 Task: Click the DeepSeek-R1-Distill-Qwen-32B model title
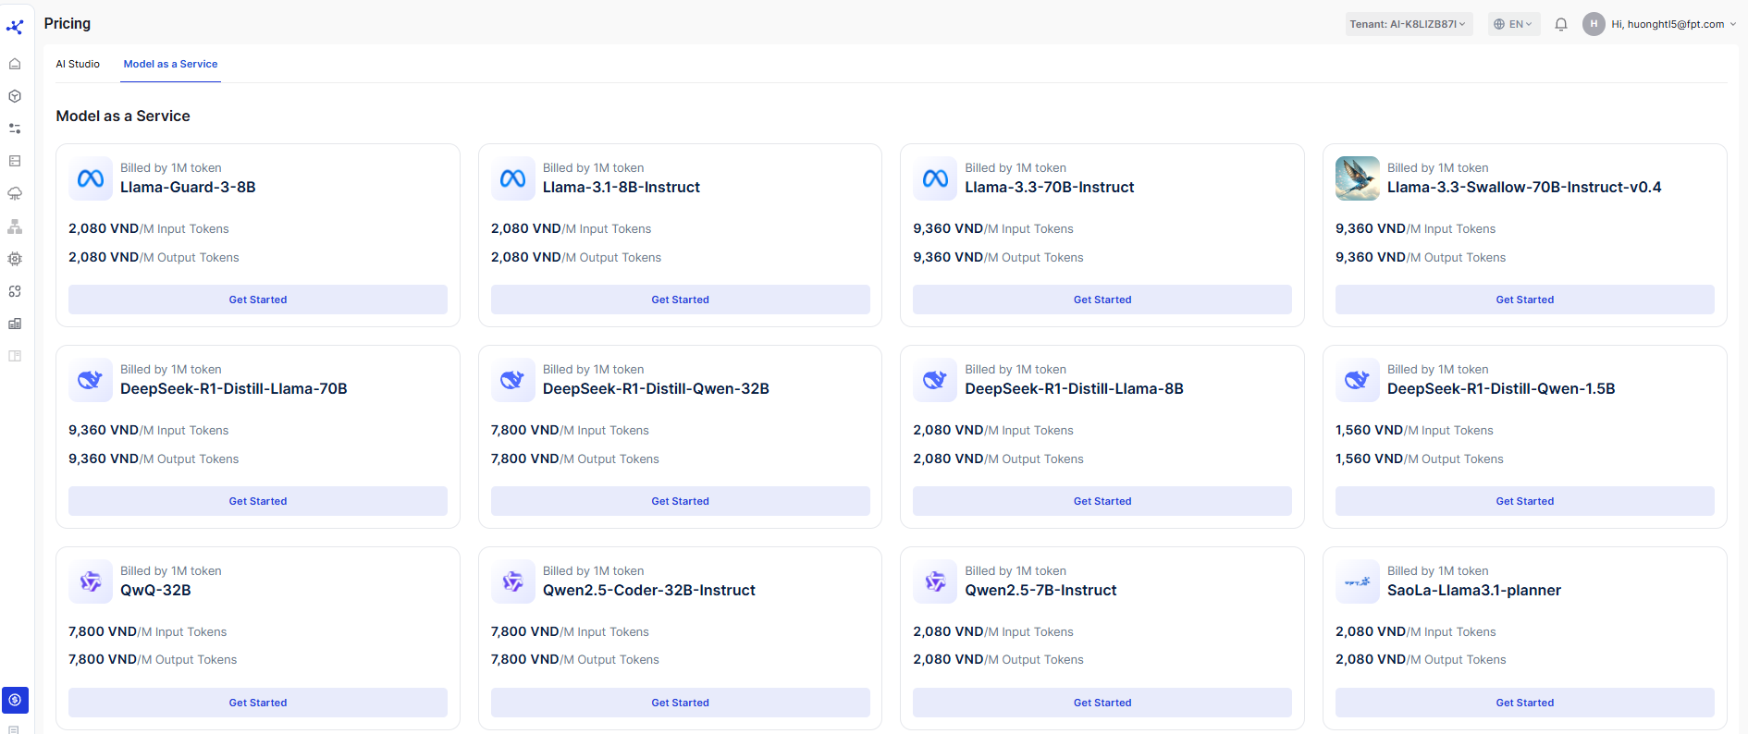(656, 388)
